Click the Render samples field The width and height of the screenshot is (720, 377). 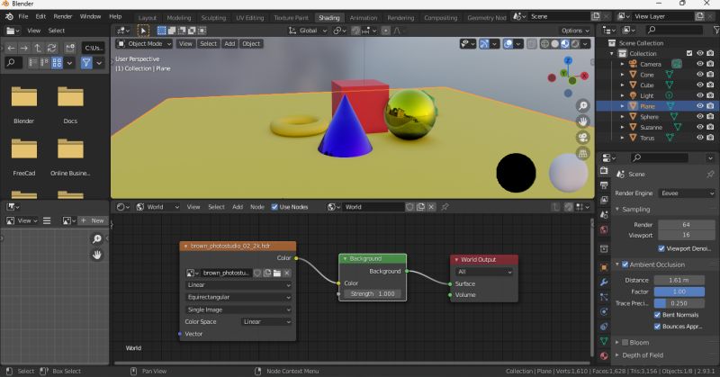click(686, 225)
